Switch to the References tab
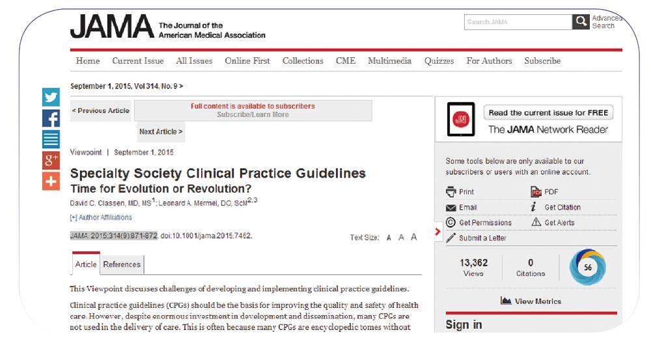 coord(122,264)
